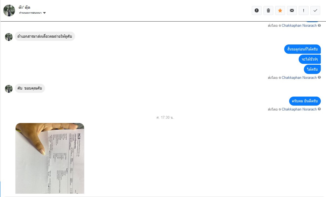Click the exclamation mark priority icon
Viewport: 326px width, 197px height.
click(x=304, y=11)
